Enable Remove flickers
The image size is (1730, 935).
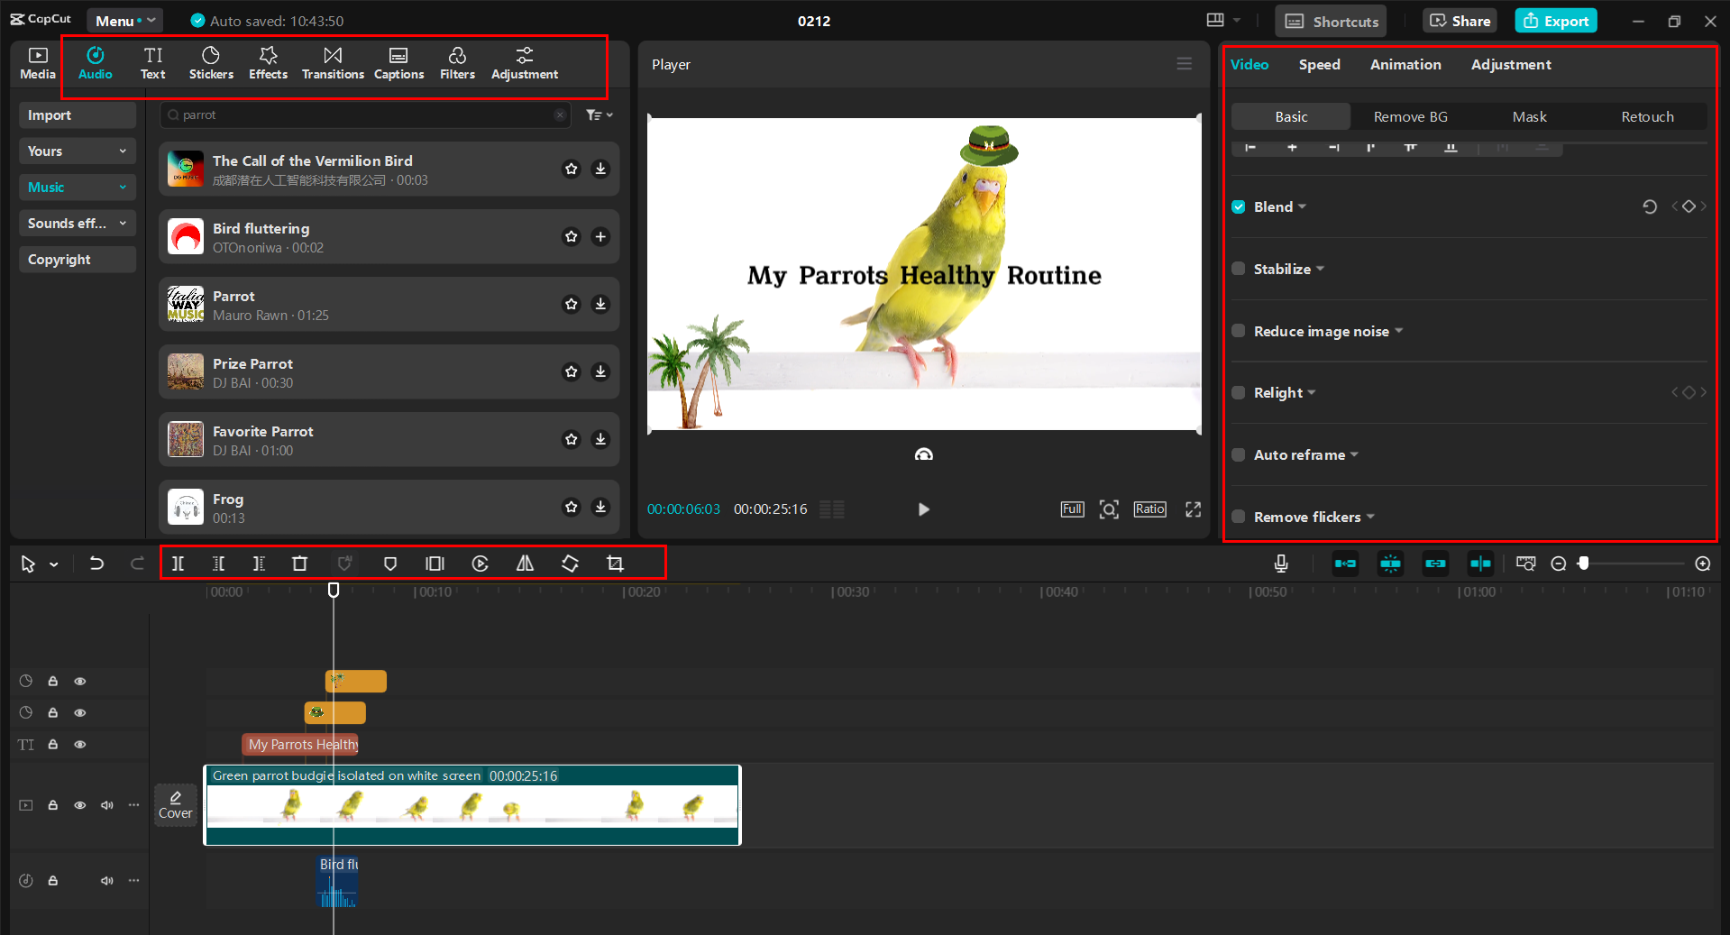pyautogui.click(x=1239, y=517)
